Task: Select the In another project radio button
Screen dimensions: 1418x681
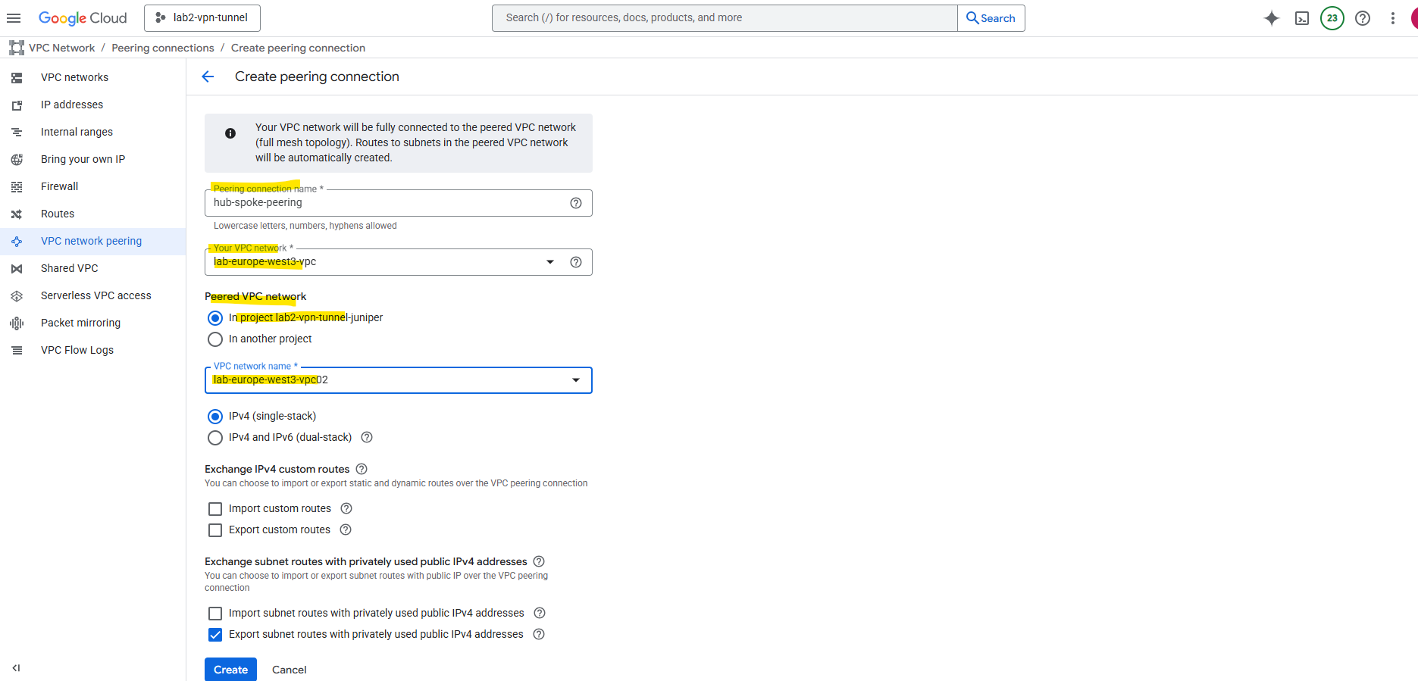Action: point(215,339)
